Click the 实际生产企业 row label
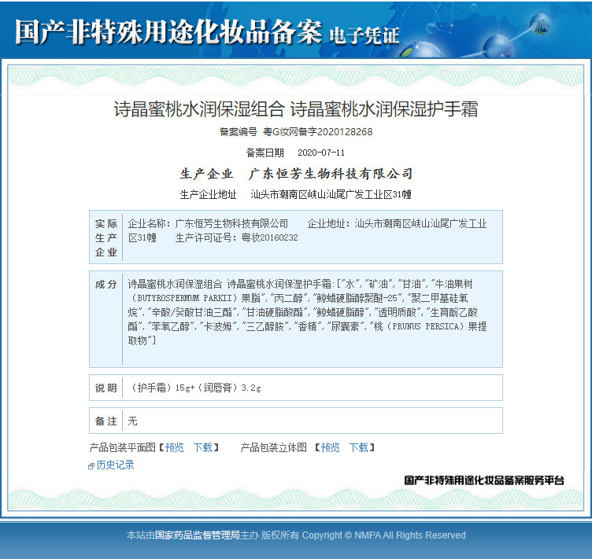Screen dimensions: 592x559 point(106,237)
